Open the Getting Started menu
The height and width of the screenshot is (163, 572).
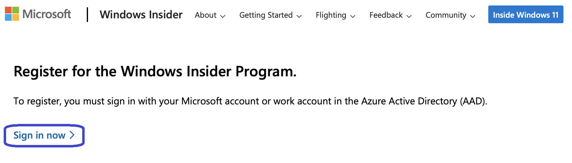click(270, 15)
